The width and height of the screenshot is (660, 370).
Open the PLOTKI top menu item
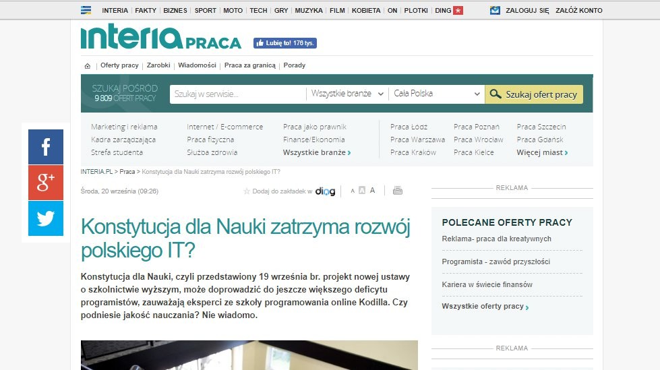pyautogui.click(x=416, y=11)
